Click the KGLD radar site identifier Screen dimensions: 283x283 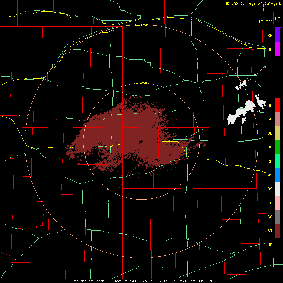coord(162,281)
